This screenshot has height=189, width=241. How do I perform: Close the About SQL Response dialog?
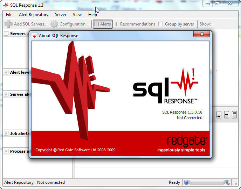coord(201,34)
